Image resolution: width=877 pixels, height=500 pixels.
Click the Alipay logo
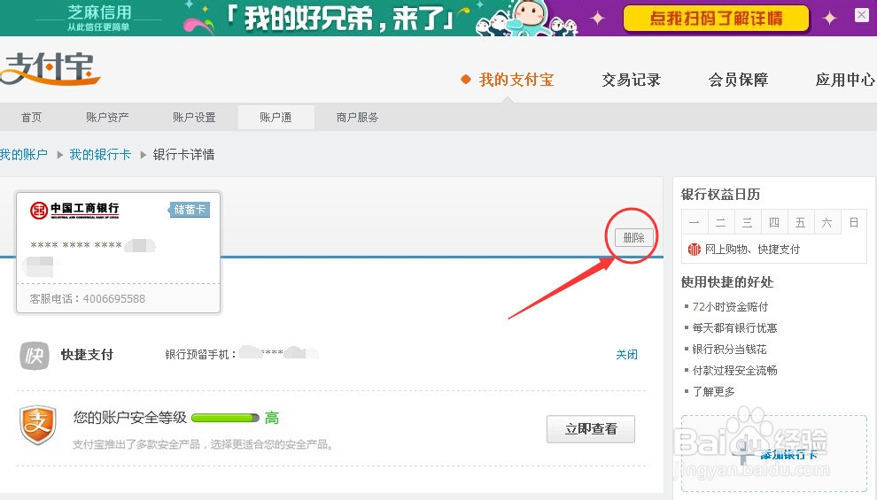click(x=50, y=69)
